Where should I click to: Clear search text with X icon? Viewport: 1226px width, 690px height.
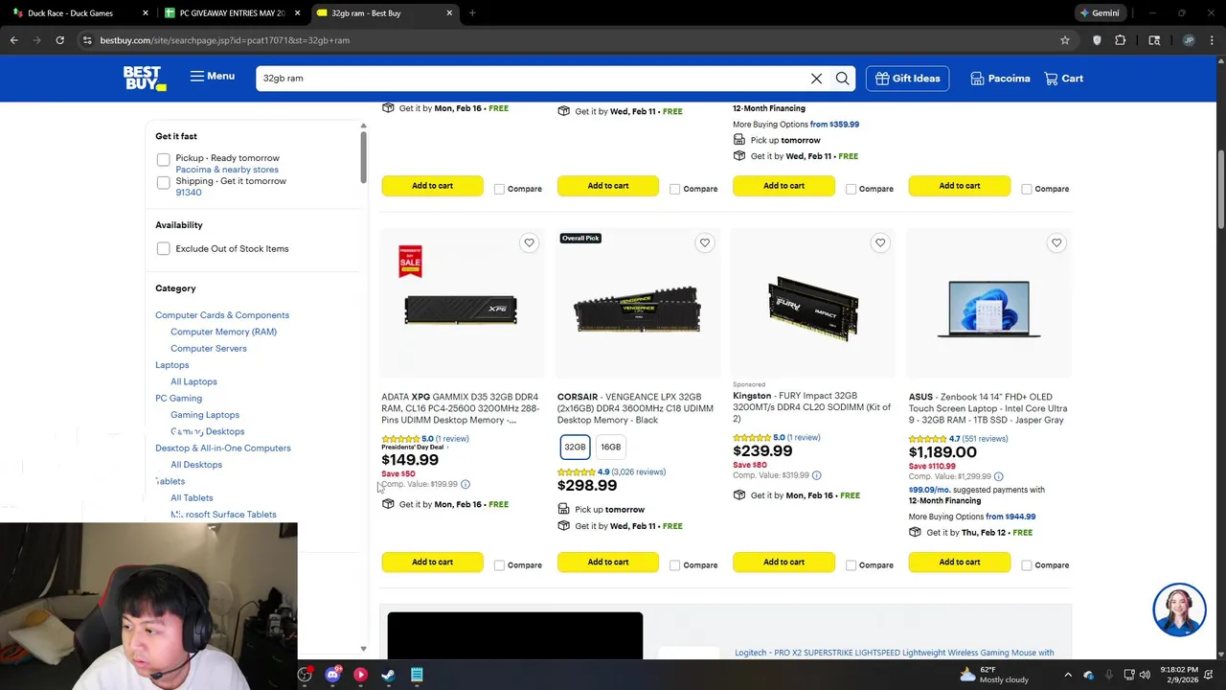(816, 79)
